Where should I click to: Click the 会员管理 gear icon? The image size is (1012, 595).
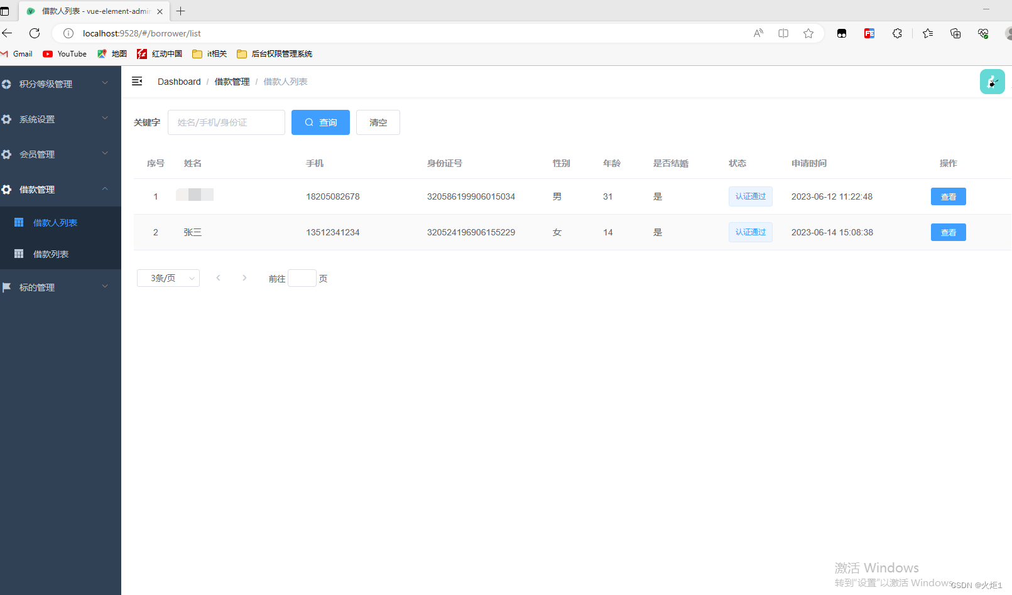[6, 154]
